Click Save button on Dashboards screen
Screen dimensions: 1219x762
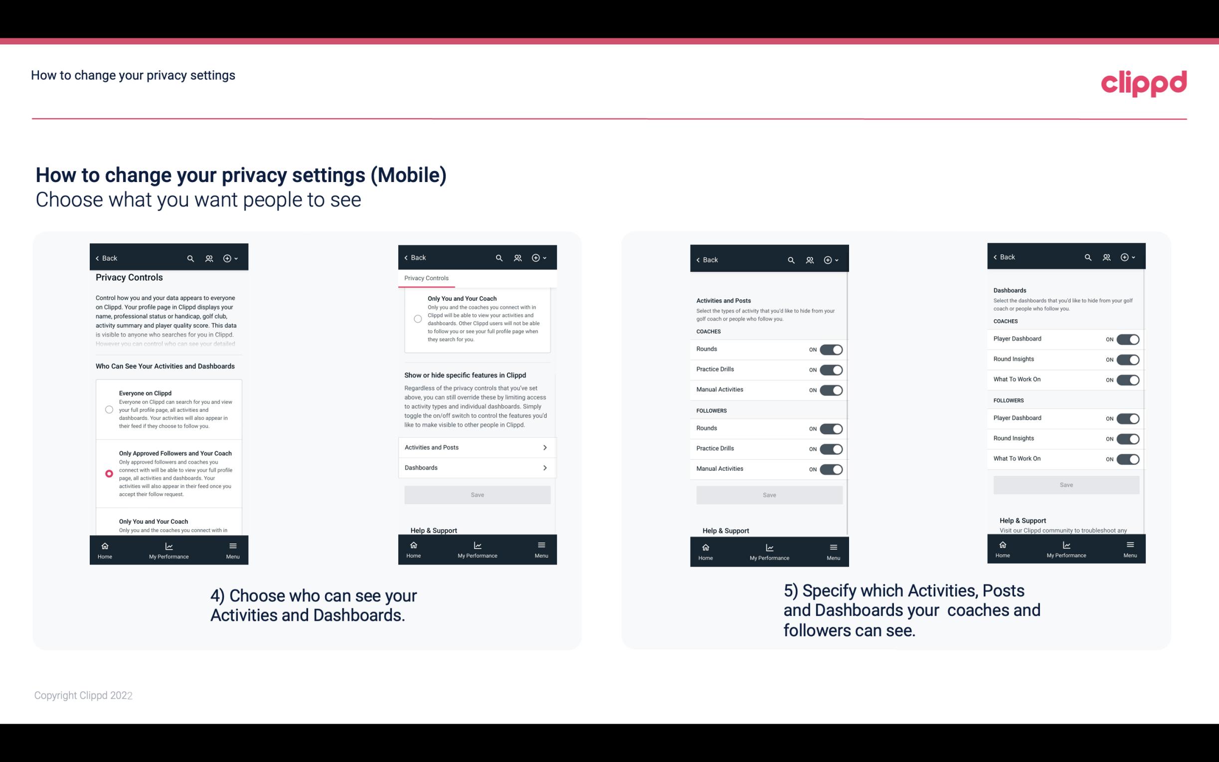pyautogui.click(x=1065, y=485)
